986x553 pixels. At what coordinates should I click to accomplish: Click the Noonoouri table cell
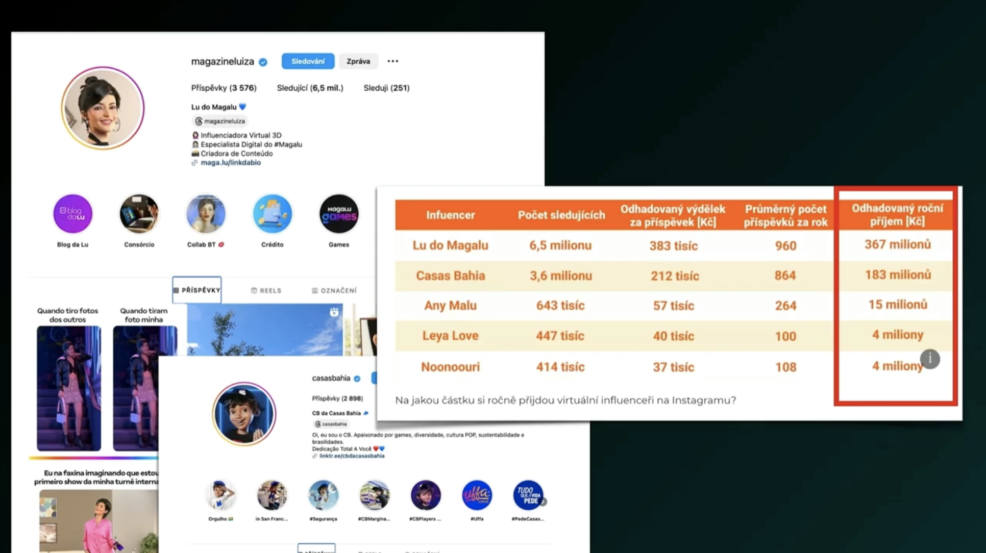tap(450, 367)
